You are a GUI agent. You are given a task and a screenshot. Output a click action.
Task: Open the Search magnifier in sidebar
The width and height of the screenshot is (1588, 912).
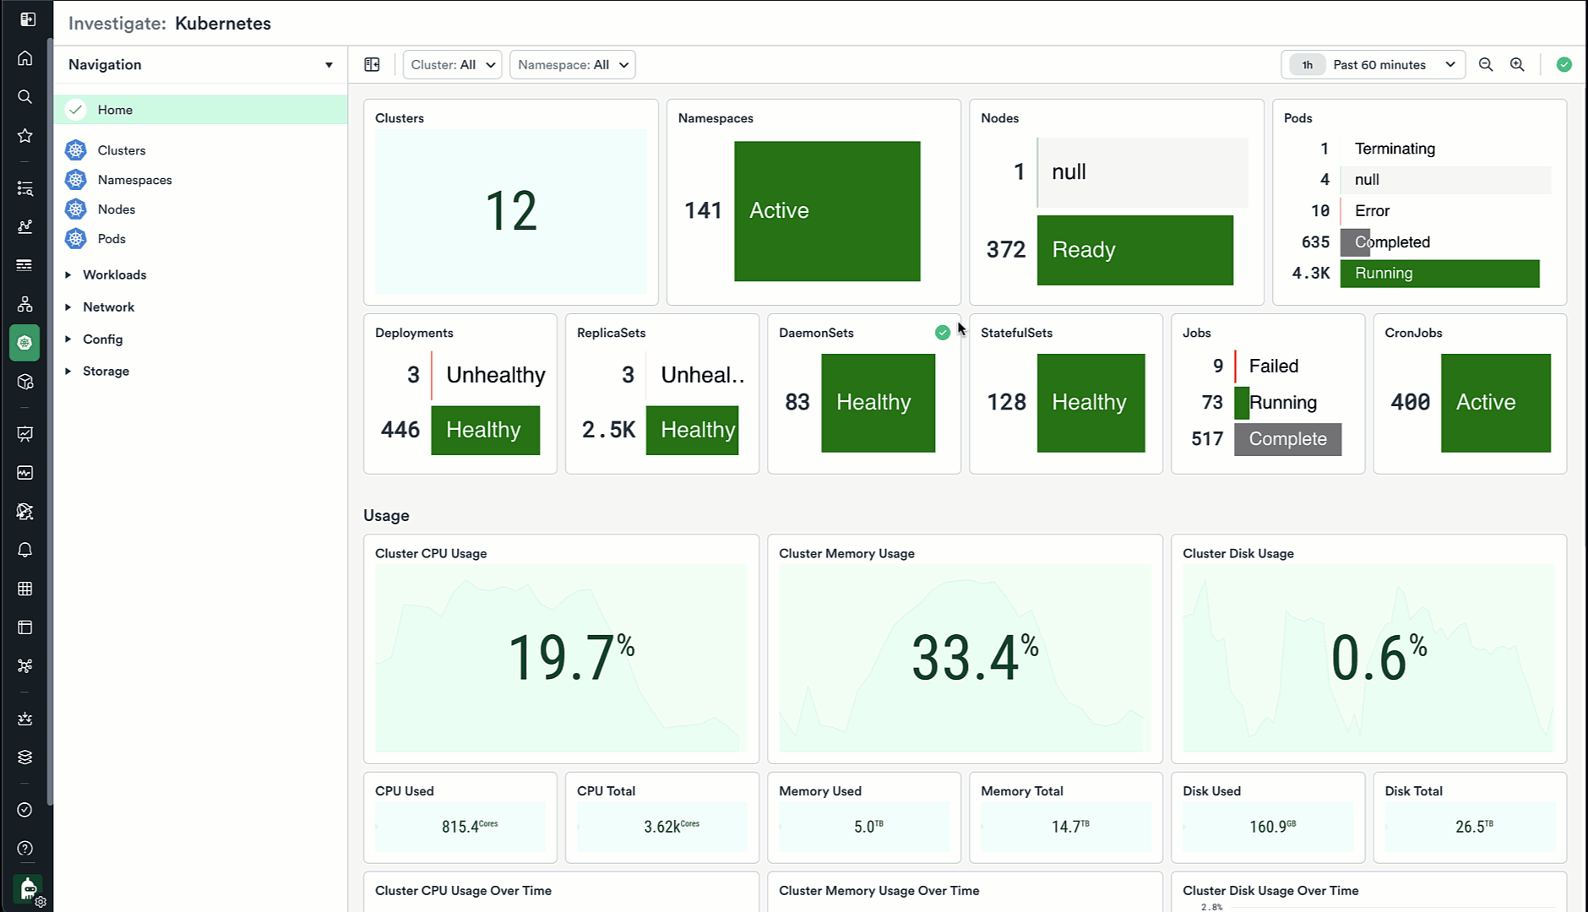[x=25, y=97]
